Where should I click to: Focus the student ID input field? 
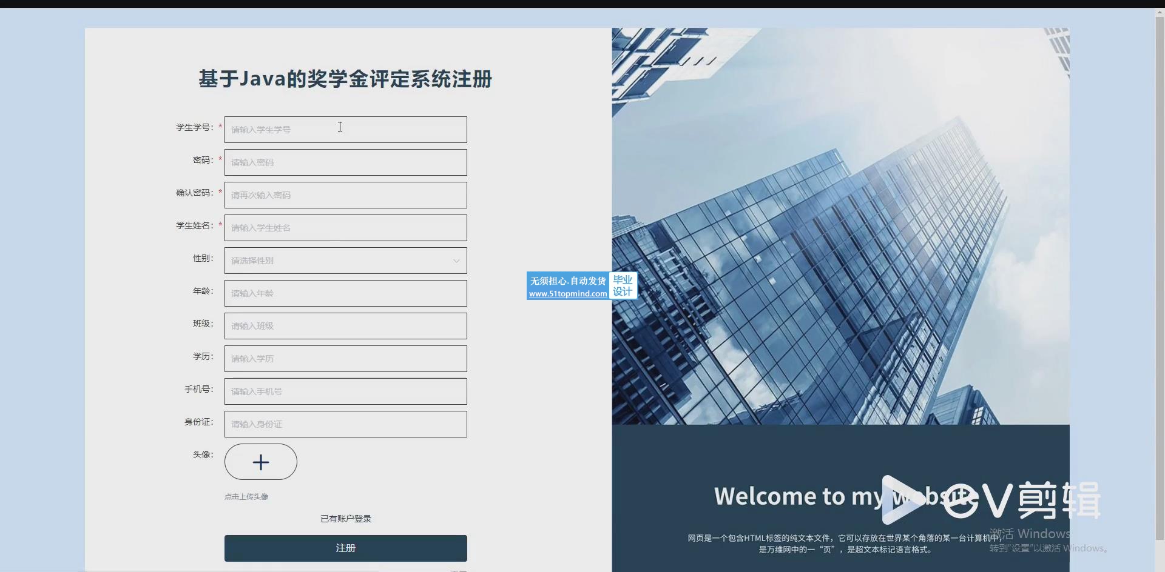(346, 130)
